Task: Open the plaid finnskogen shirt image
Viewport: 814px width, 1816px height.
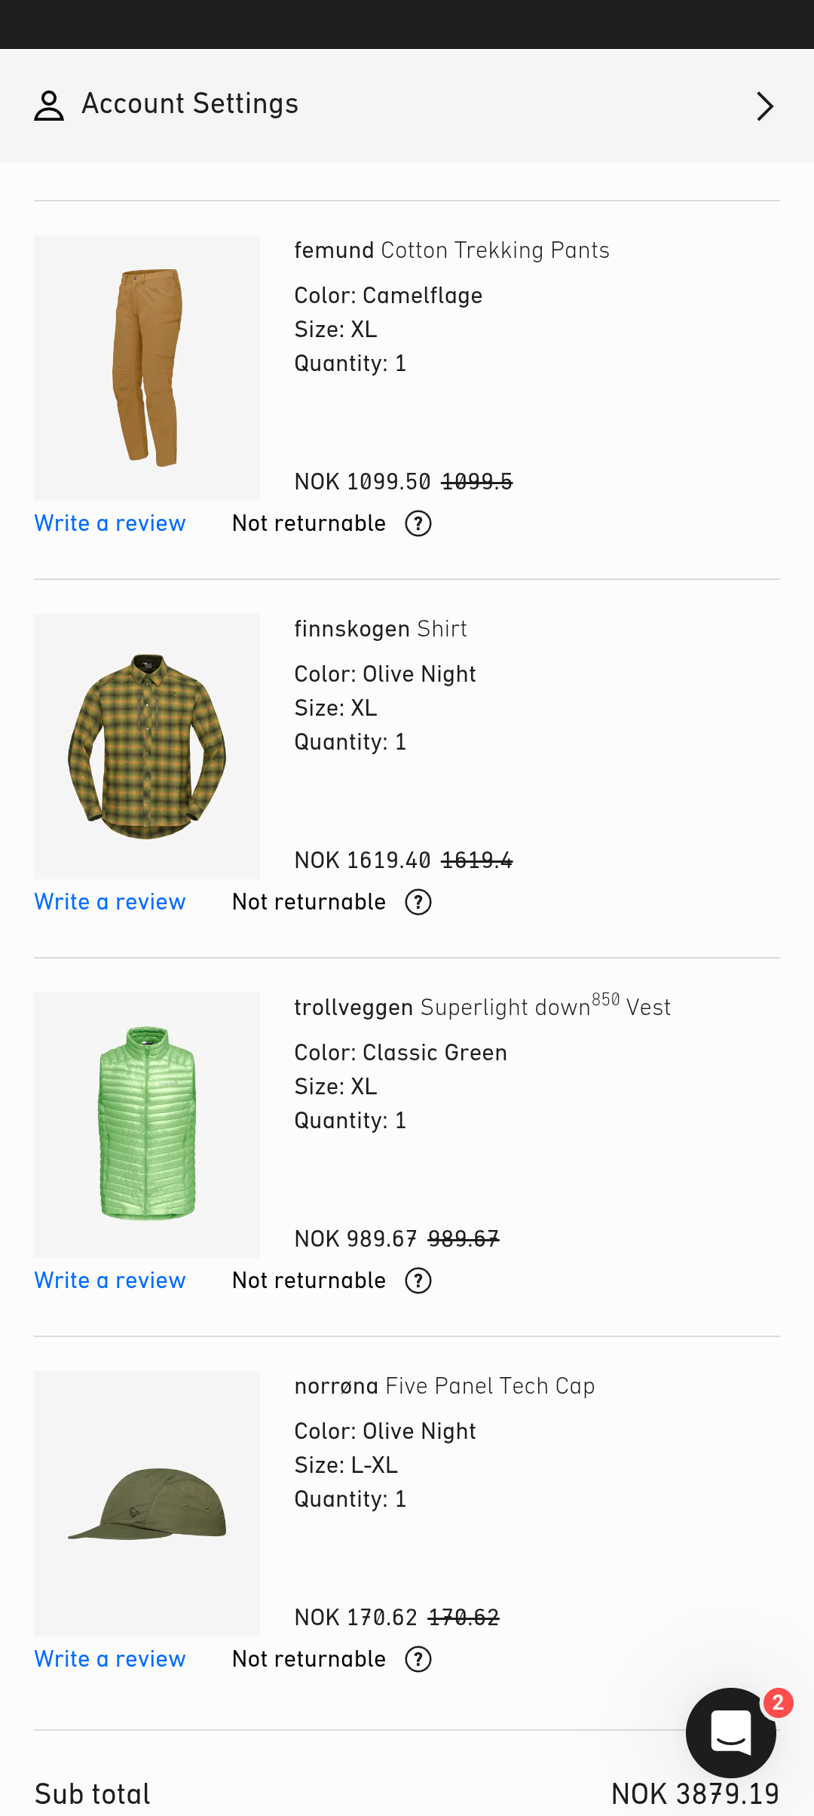Action: (x=147, y=747)
